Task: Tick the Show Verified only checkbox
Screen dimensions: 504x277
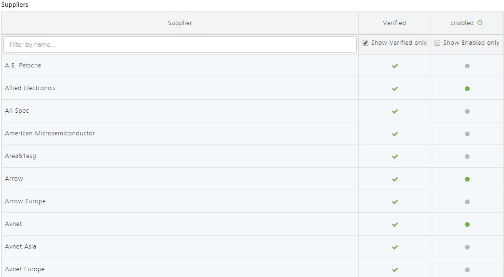Action: pos(365,43)
